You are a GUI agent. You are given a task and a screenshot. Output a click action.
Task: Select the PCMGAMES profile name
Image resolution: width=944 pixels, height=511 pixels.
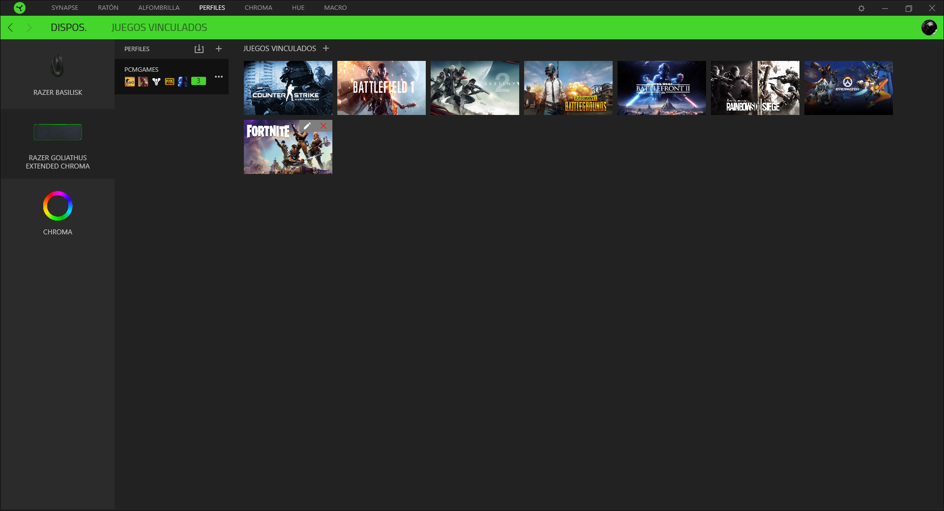(142, 70)
